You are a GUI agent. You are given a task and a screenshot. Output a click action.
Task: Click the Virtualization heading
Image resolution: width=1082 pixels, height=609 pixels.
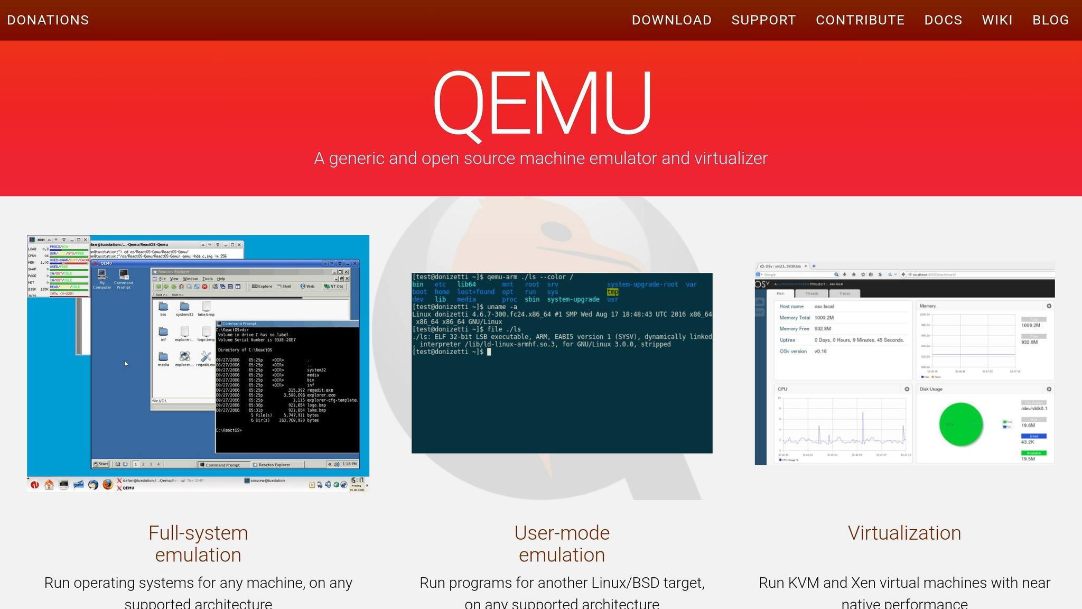click(904, 533)
